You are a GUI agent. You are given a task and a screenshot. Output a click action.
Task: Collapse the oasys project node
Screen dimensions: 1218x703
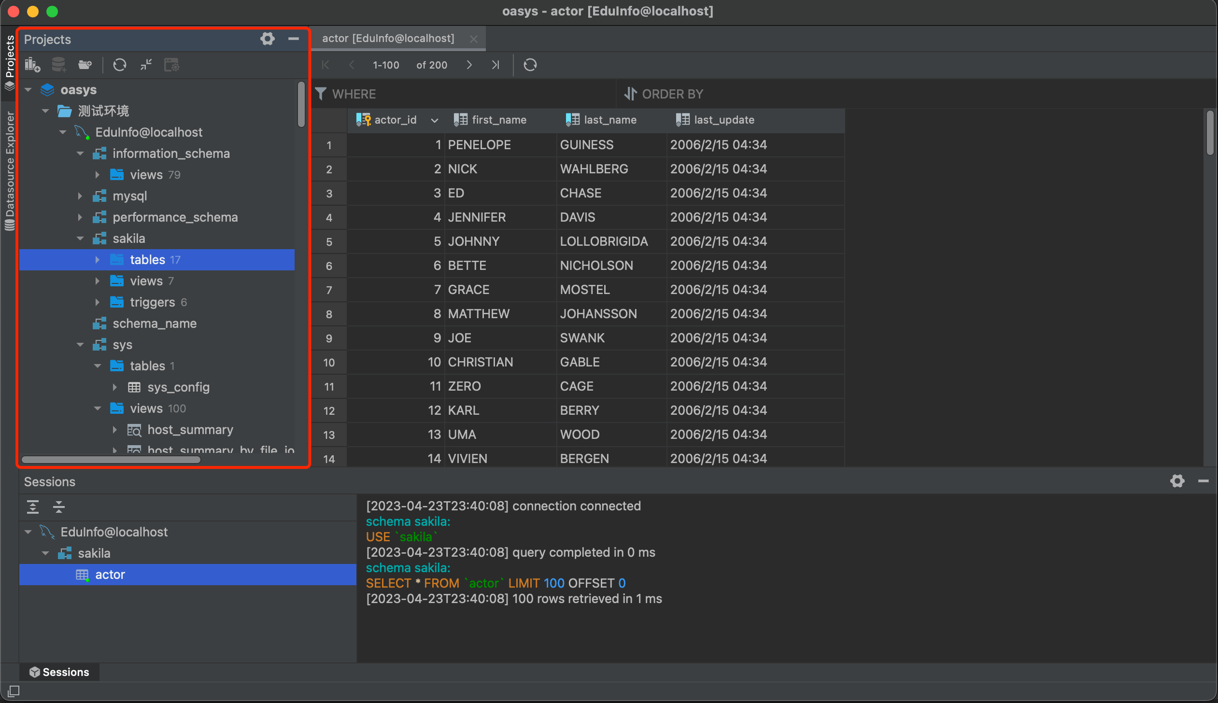click(x=28, y=90)
